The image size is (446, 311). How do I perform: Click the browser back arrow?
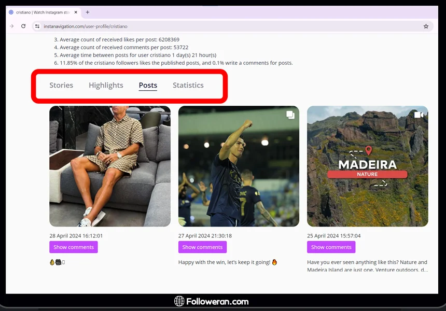pos(12,26)
